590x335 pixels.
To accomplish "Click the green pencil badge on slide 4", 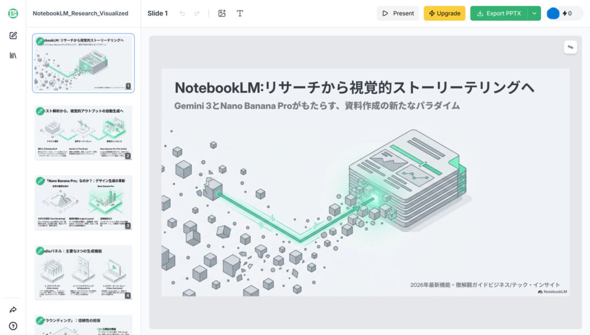I will [x=40, y=251].
